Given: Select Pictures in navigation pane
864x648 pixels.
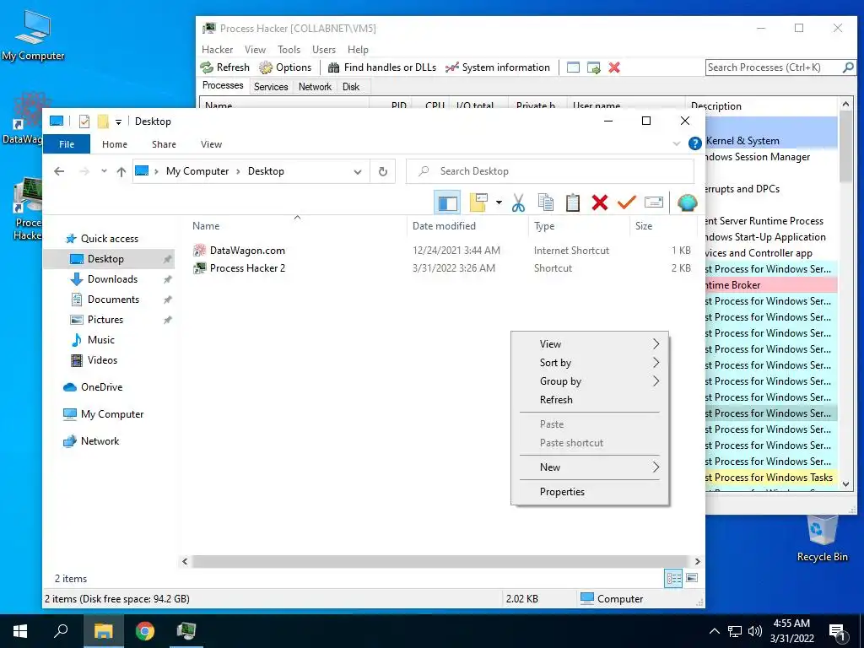Looking at the screenshot, I should 105,320.
